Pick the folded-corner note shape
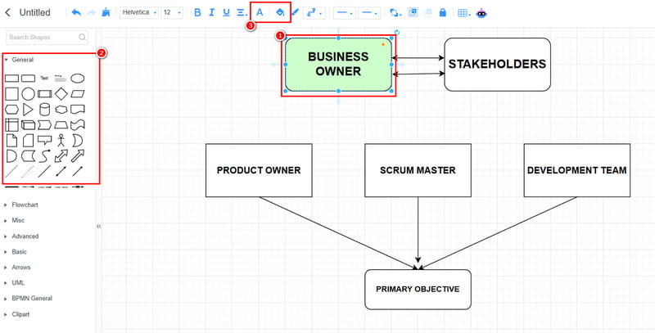The image size is (655, 333). click(11, 140)
